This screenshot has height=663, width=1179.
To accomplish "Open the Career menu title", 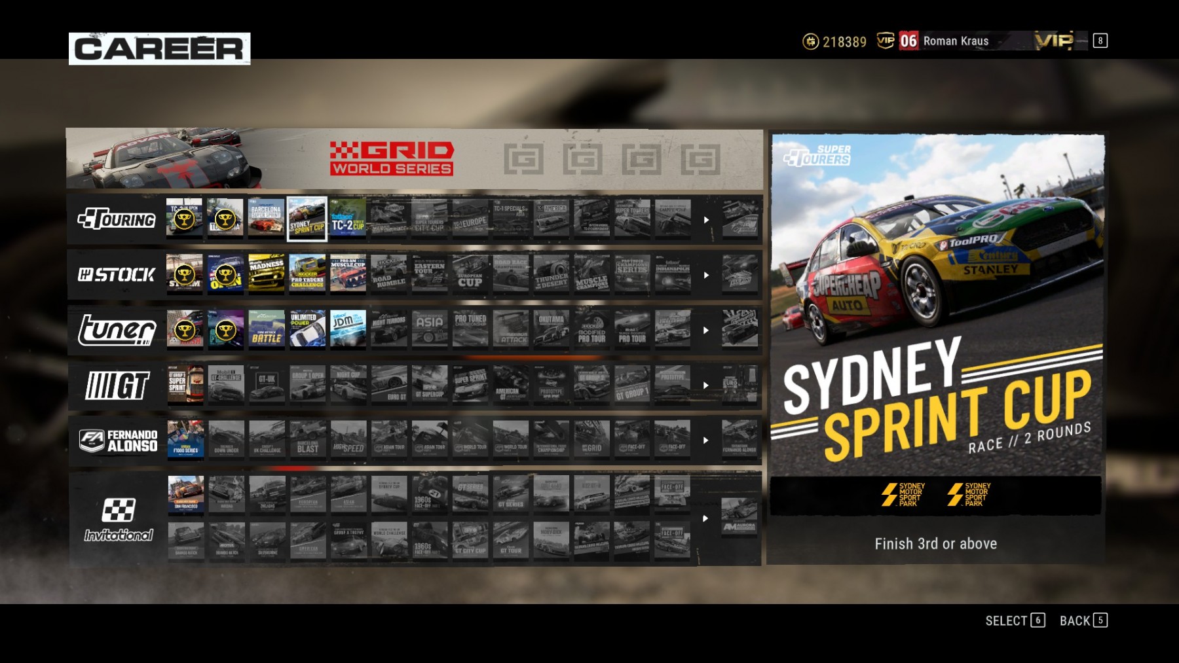I will [159, 49].
